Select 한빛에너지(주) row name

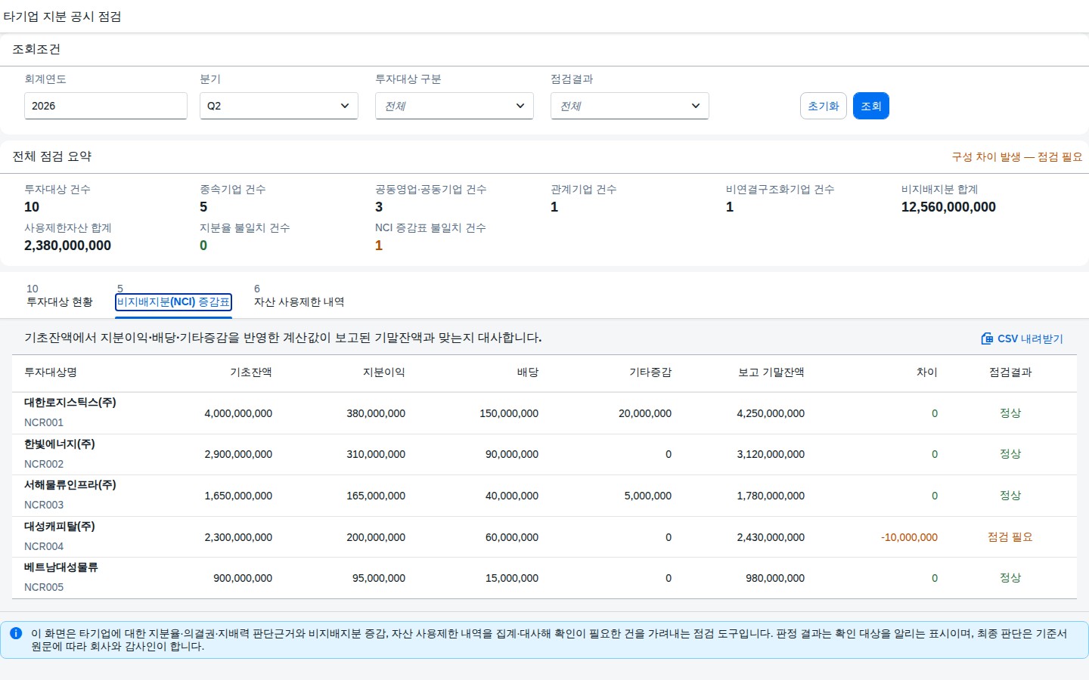tap(60, 444)
